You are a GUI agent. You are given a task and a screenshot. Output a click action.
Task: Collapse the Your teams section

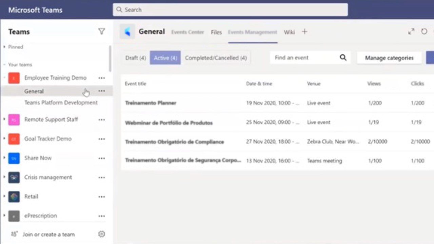point(4,64)
